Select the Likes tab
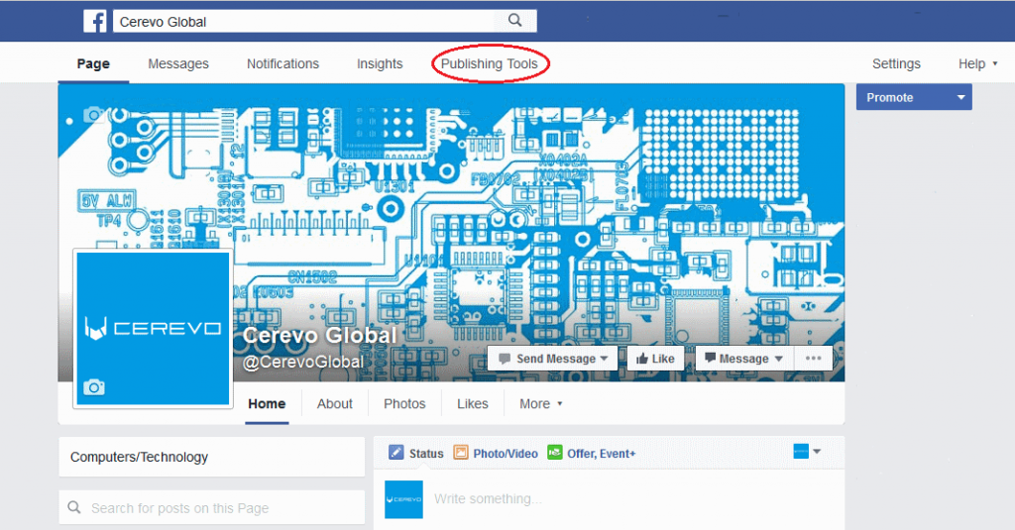This screenshot has width=1015, height=530. click(473, 404)
